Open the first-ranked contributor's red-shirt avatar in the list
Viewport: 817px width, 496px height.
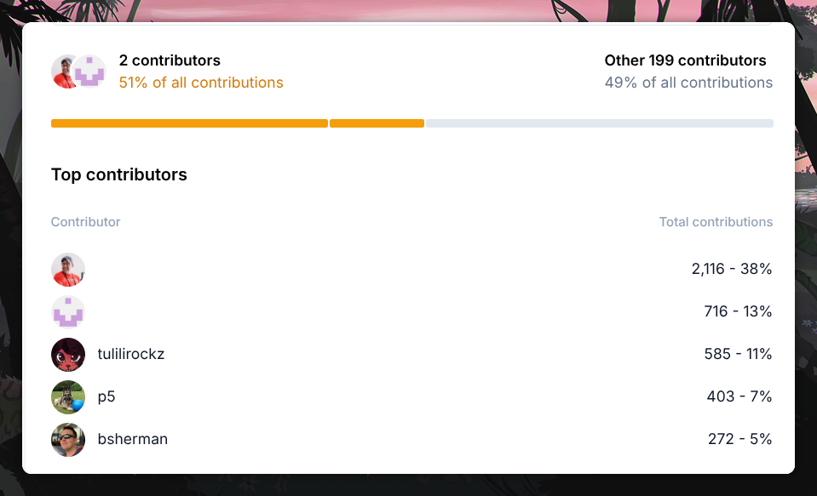[x=68, y=270]
